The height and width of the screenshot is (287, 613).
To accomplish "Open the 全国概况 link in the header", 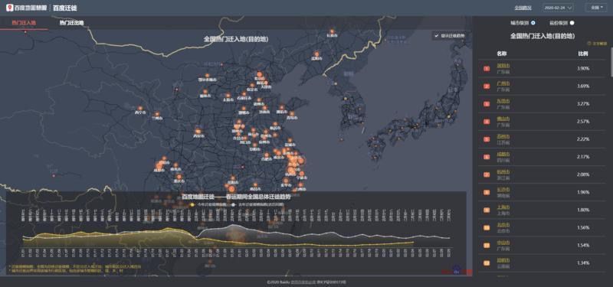I will point(523,8).
